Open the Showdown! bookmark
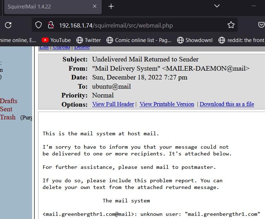The width and height of the screenshot is (265, 219). point(195,40)
